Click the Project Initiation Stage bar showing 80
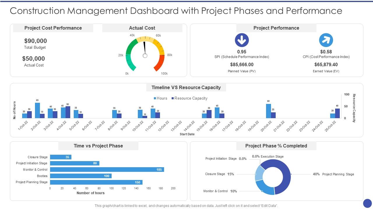The image size is (373, 209). tap(75, 163)
